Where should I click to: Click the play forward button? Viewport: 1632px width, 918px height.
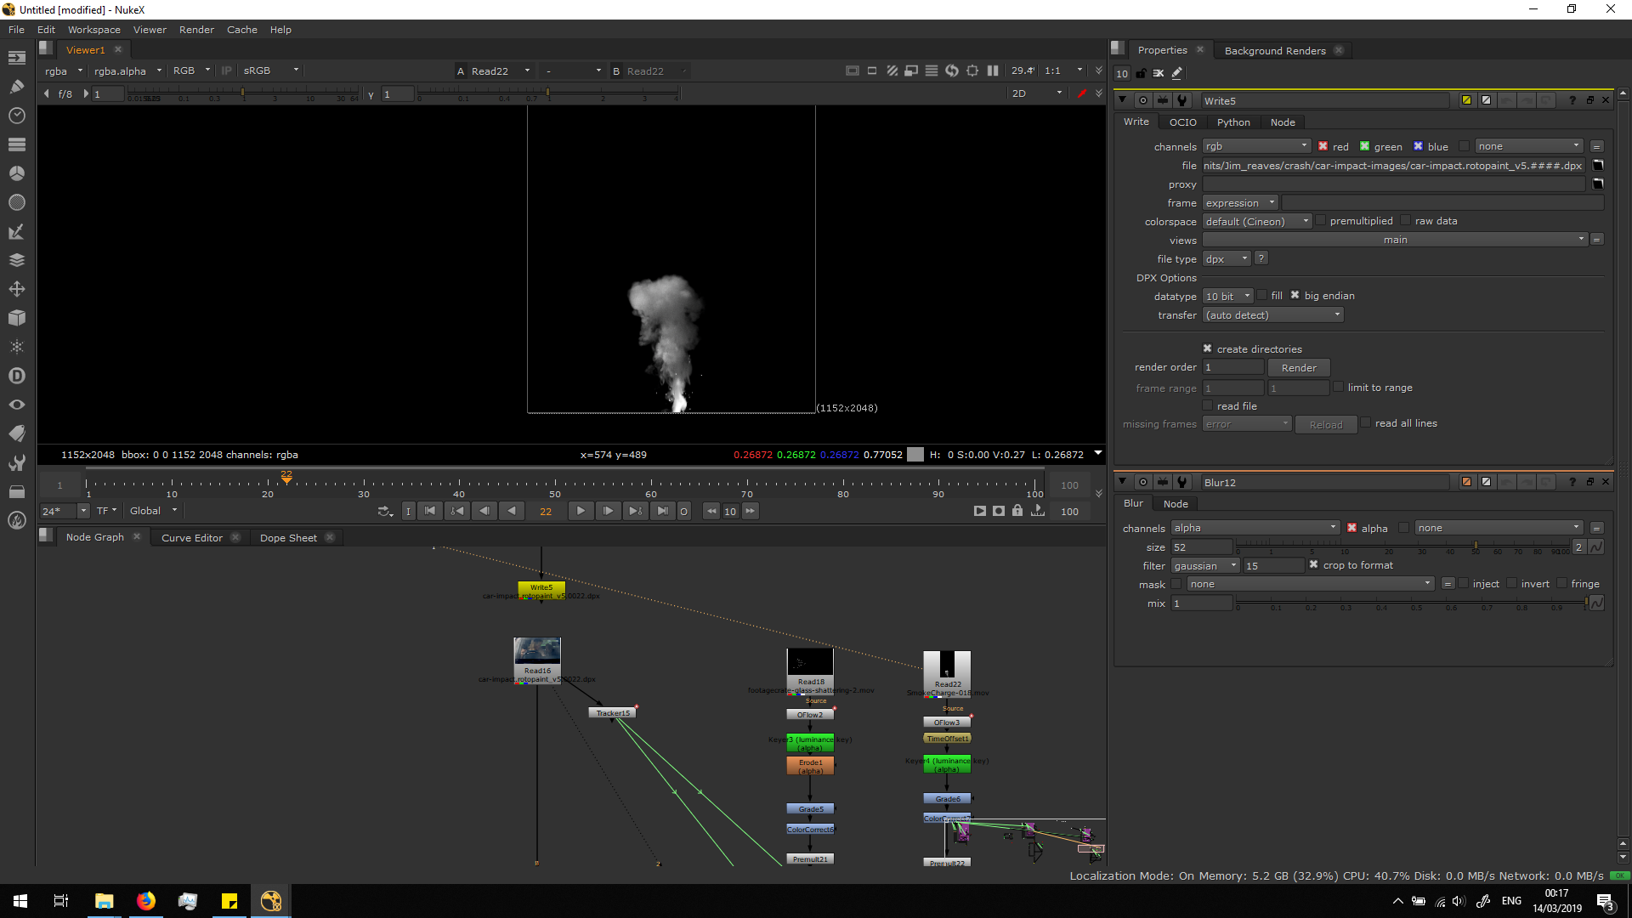tap(581, 511)
